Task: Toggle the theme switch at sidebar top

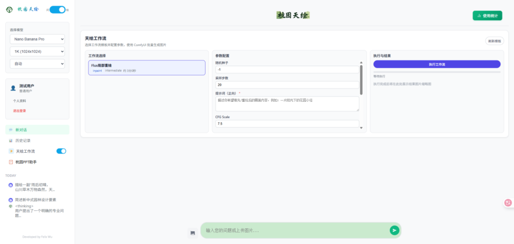Action: point(57,10)
